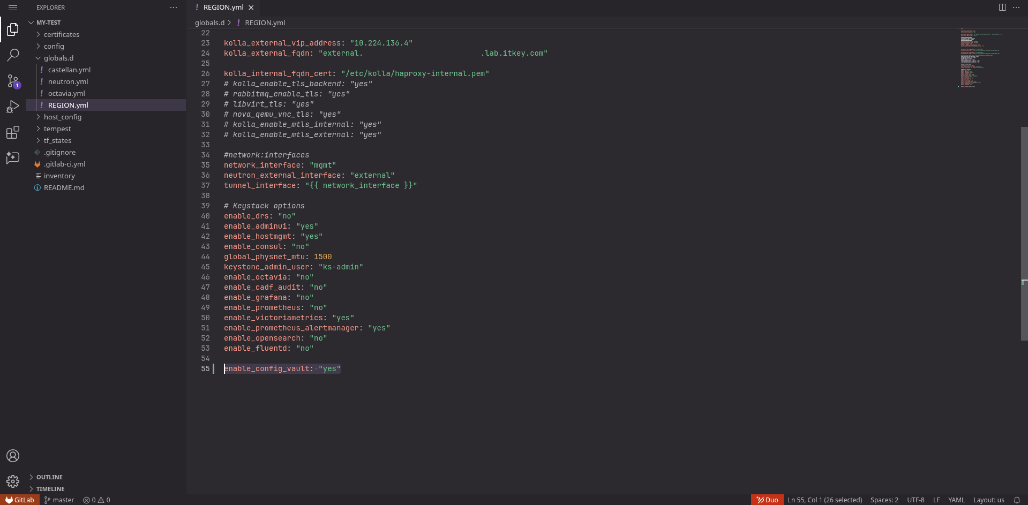
Task: Click the editor vertical scrollbar thumb
Action: (1024, 233)
